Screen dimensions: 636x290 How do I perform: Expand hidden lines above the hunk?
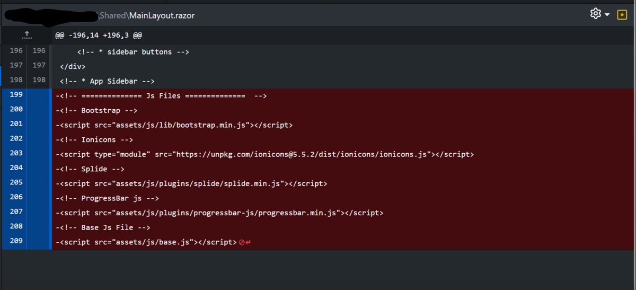tap(26, 35)
